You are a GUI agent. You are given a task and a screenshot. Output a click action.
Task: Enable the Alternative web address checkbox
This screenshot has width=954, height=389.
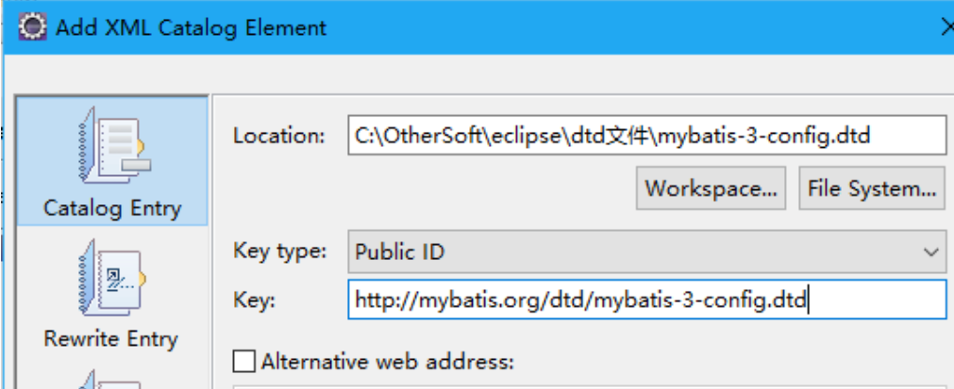[244, 361]
